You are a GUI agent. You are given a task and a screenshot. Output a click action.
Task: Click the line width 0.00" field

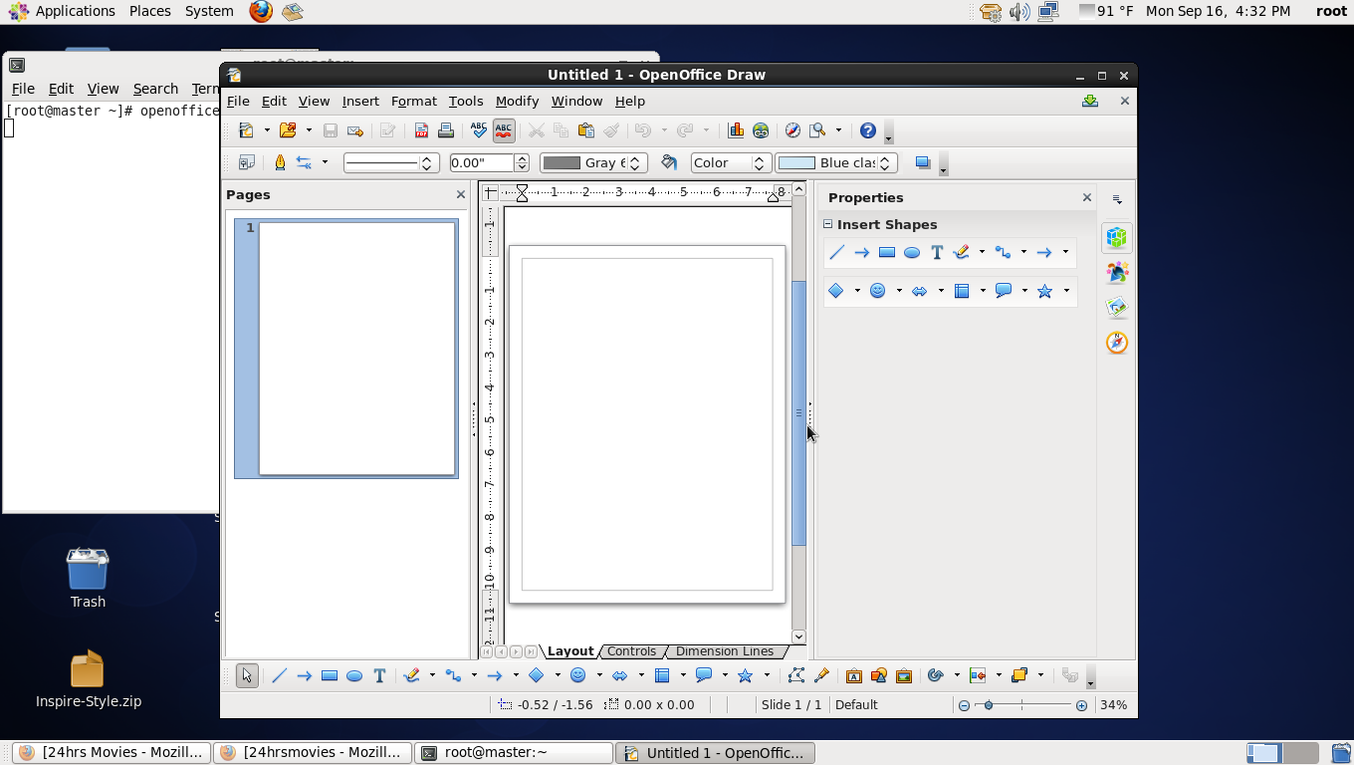click(x=481, y=162)
